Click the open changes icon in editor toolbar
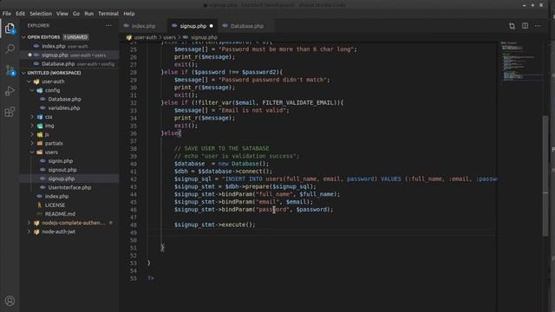This screenshot has height=312, width=555. point(512,26)
